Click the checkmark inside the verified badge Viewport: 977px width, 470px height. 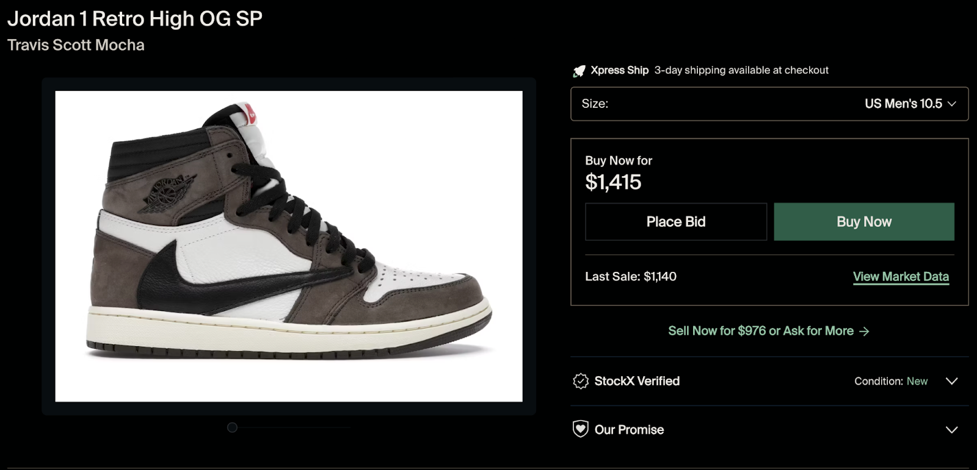pyautogui.click(x=580, y=381)
